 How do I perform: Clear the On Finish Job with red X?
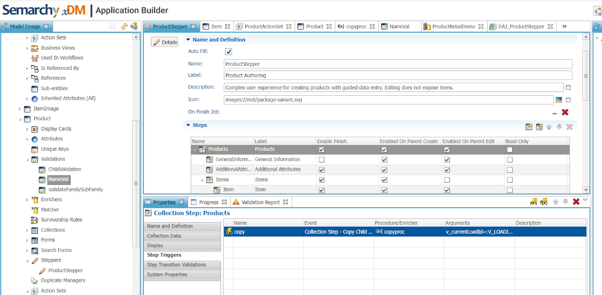click(x=565, y=112)
